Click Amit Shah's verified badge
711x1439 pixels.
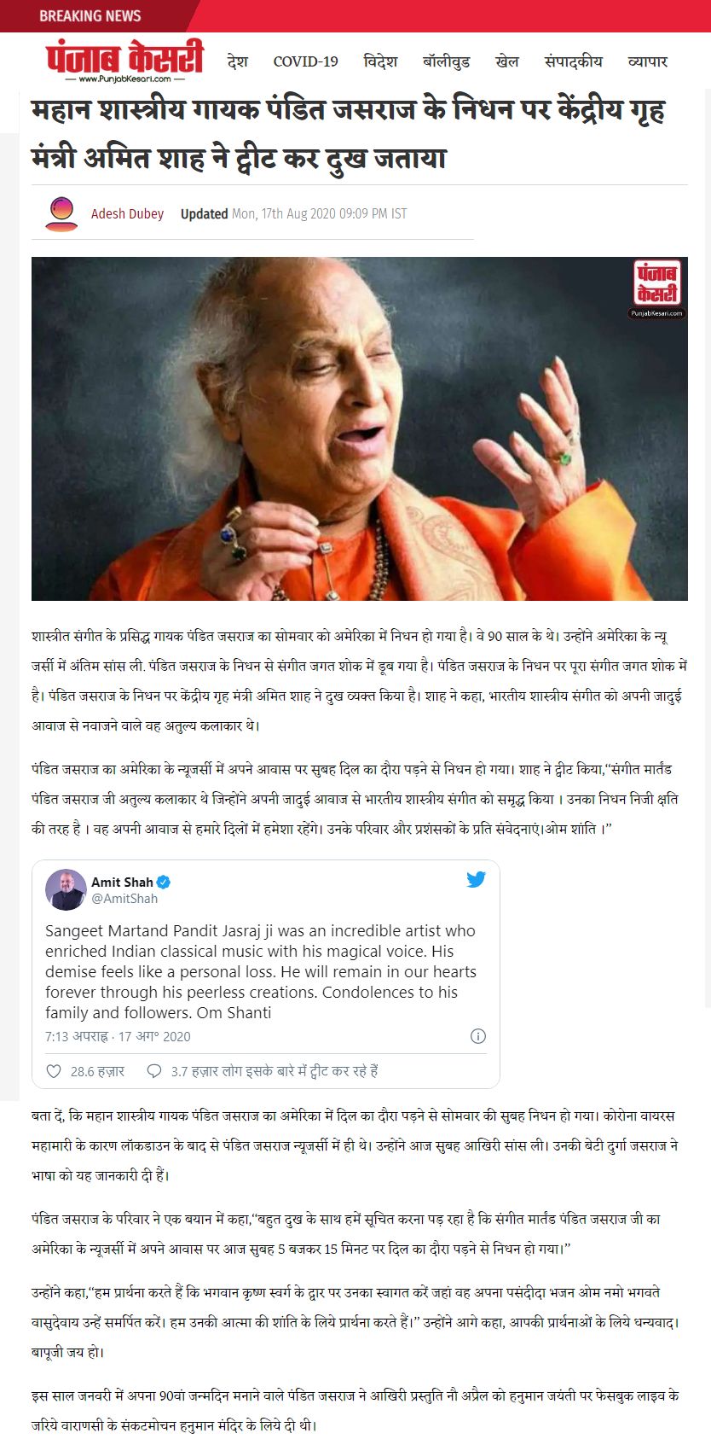point(164,882)
